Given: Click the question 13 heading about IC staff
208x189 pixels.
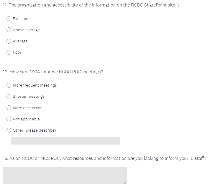Looking at the screenshot, I should 104,158.
